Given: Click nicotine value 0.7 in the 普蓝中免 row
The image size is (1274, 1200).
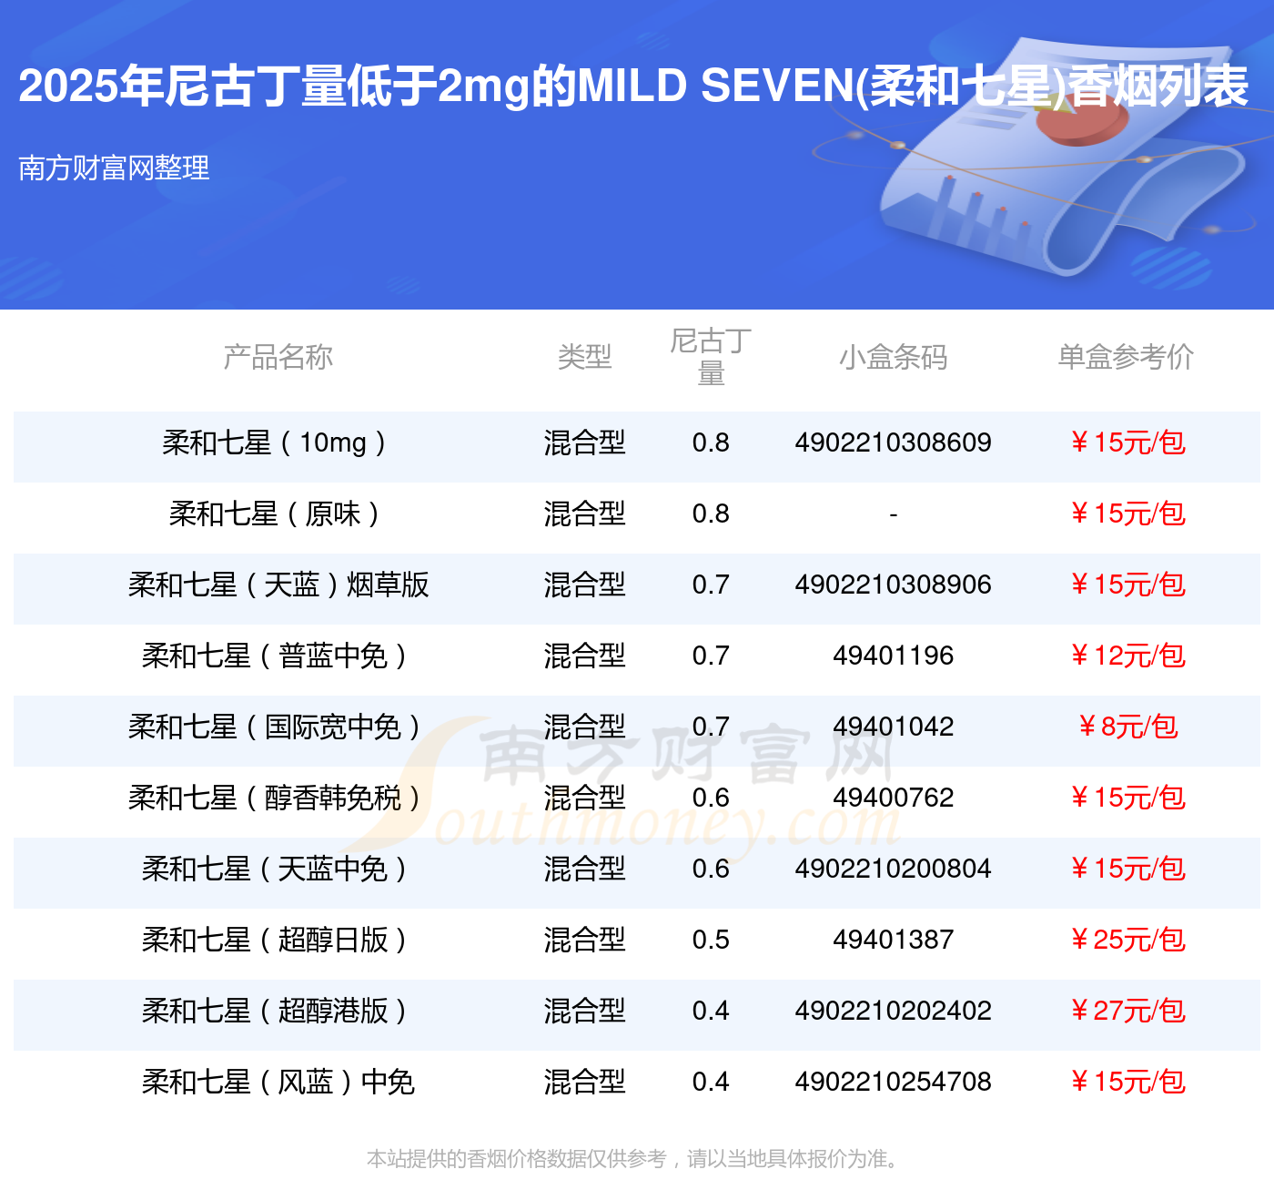Looking at the screenshot, I should pyautogui.click(x=711, y=656).
